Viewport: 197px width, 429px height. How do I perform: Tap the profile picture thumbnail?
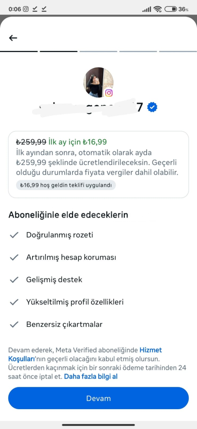click(x=98, y=82)
